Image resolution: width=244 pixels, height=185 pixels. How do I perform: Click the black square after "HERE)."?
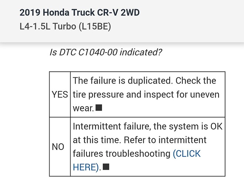click(106, 167)
